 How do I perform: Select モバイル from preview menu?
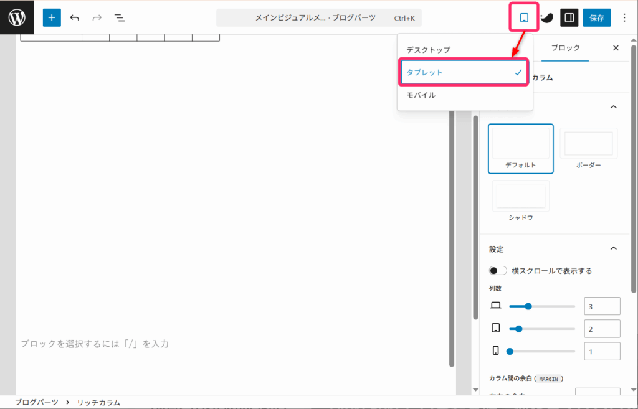[421, 95]
